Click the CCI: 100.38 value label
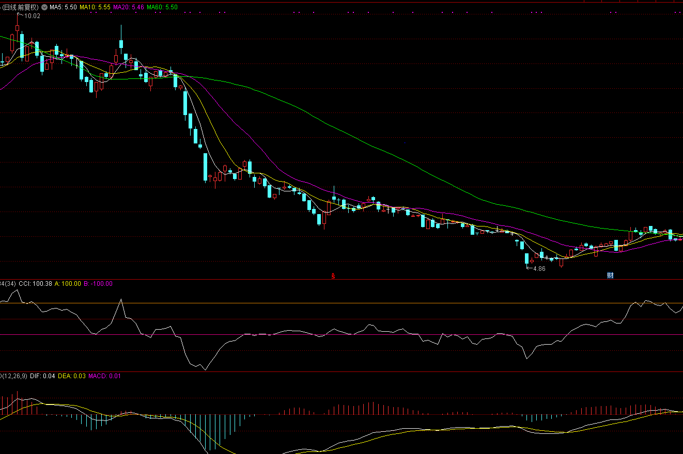The image size is (683, 454). coord(36,284)
